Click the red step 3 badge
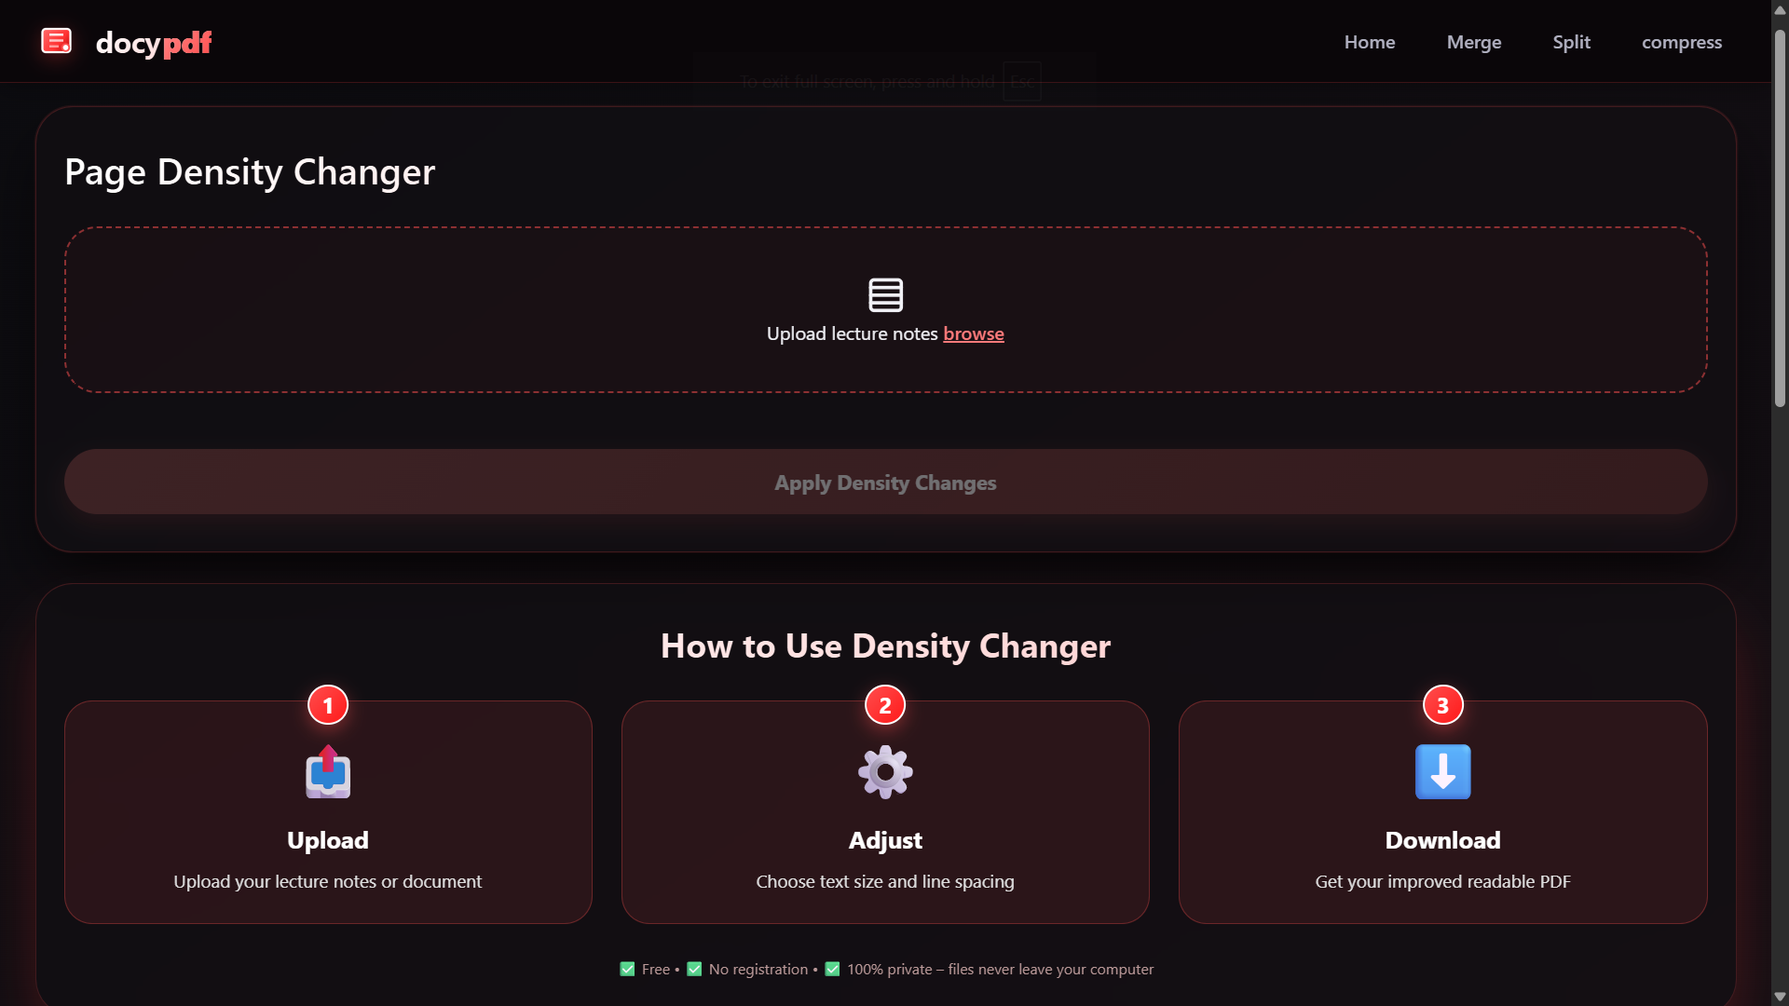 [1442, 706]
